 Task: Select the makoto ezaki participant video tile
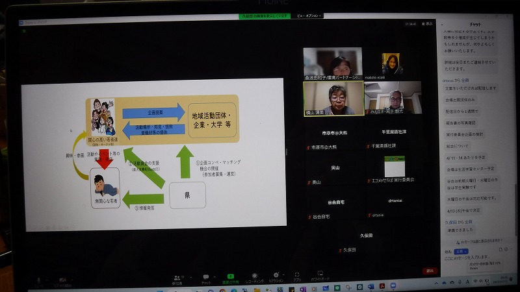(x=393, y=64)
